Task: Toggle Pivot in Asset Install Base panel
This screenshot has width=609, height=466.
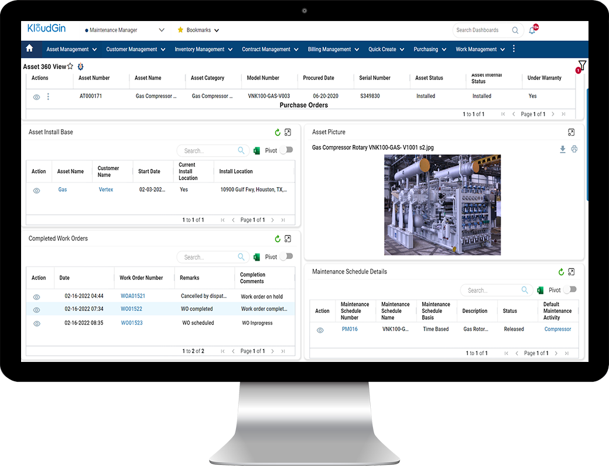Action: pos(286,150)
